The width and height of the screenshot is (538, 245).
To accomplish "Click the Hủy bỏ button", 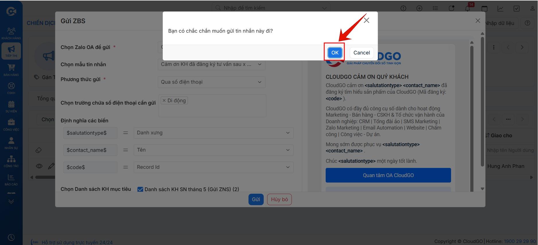I will [279, 199].
